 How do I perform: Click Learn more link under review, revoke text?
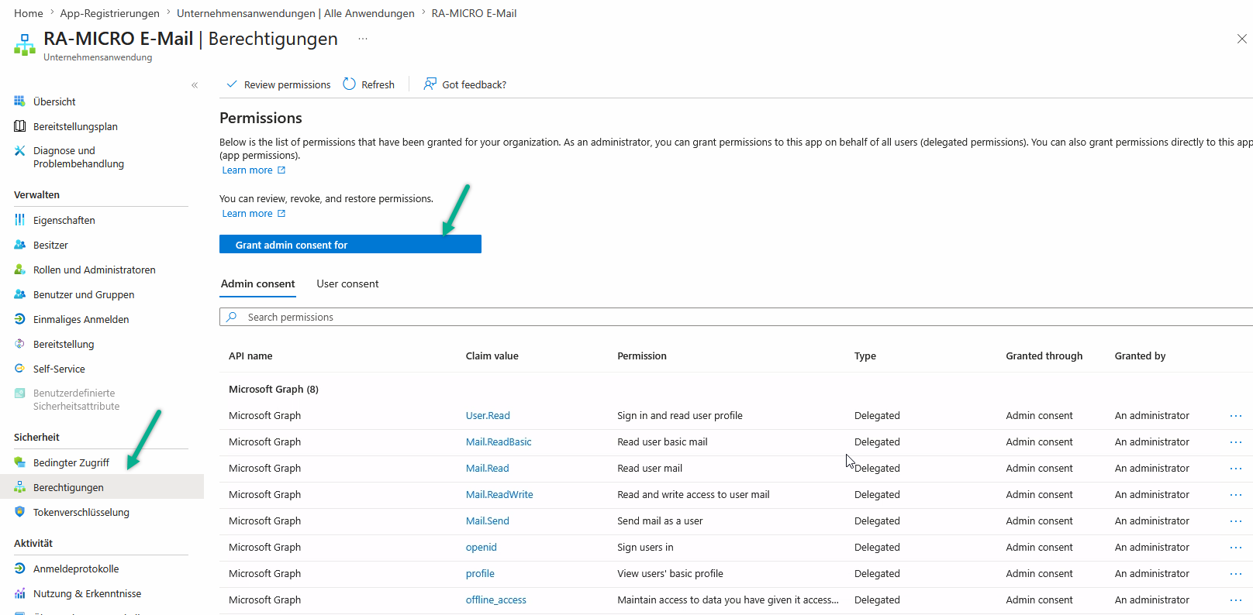pyautogui.click(x=254, y=214)
